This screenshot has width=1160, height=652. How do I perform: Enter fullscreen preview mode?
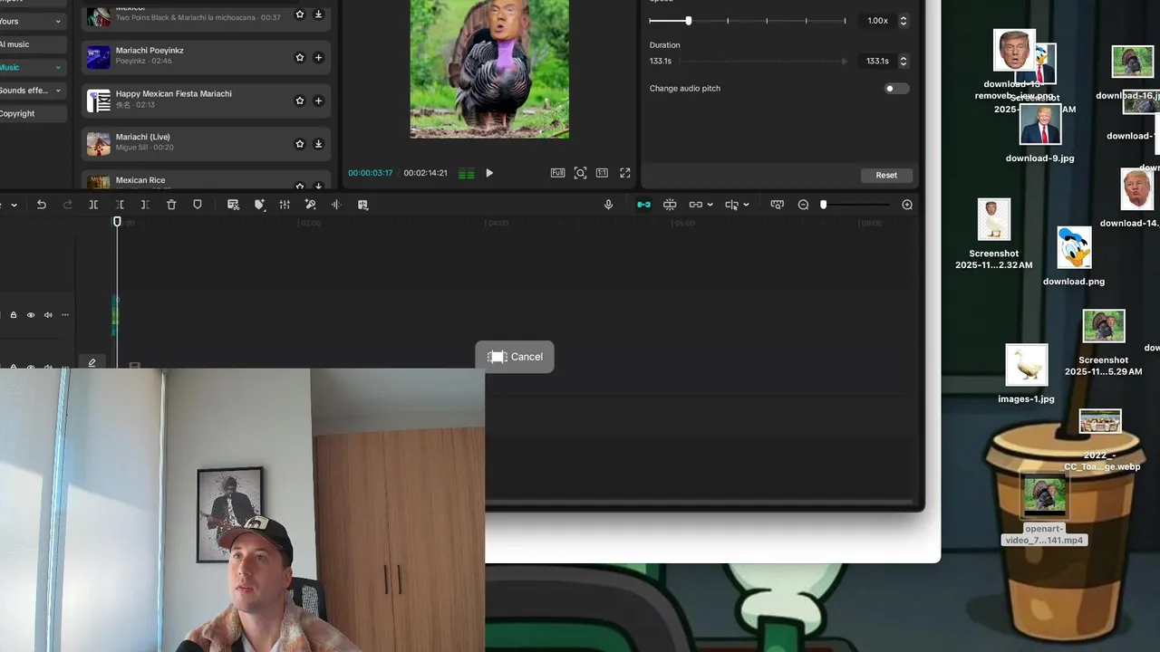625,173
